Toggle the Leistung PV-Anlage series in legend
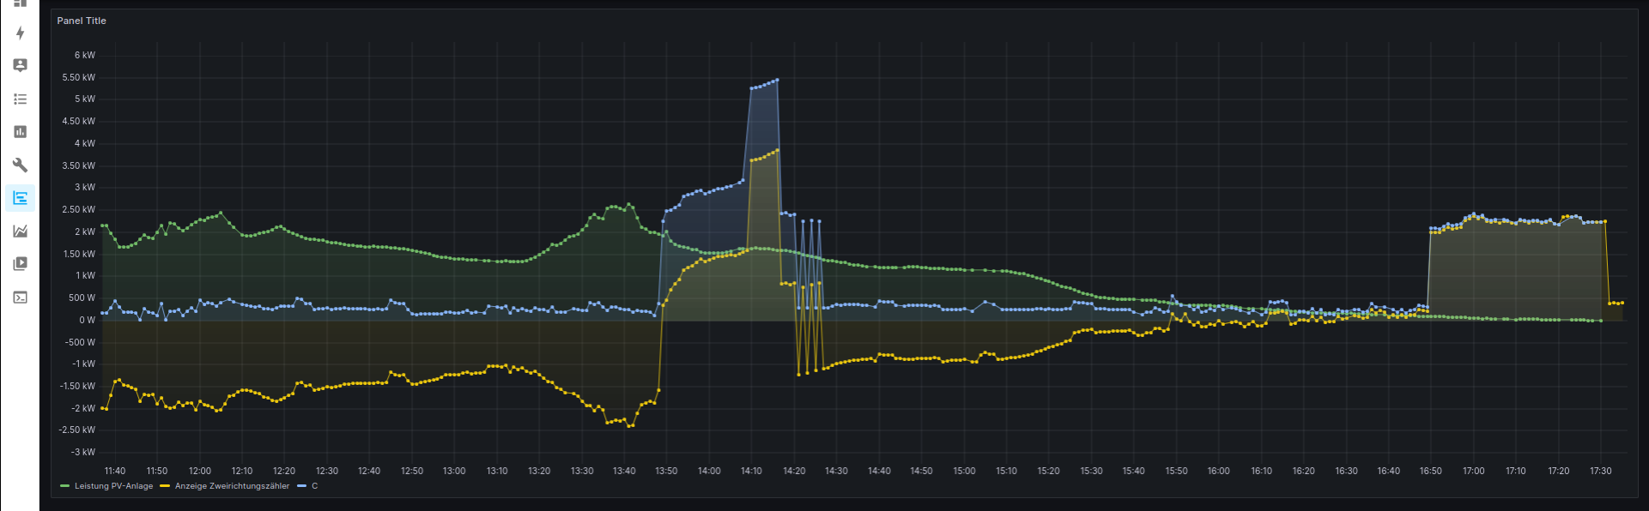Screen dimensions: 1649x511 tap(113, 486)
